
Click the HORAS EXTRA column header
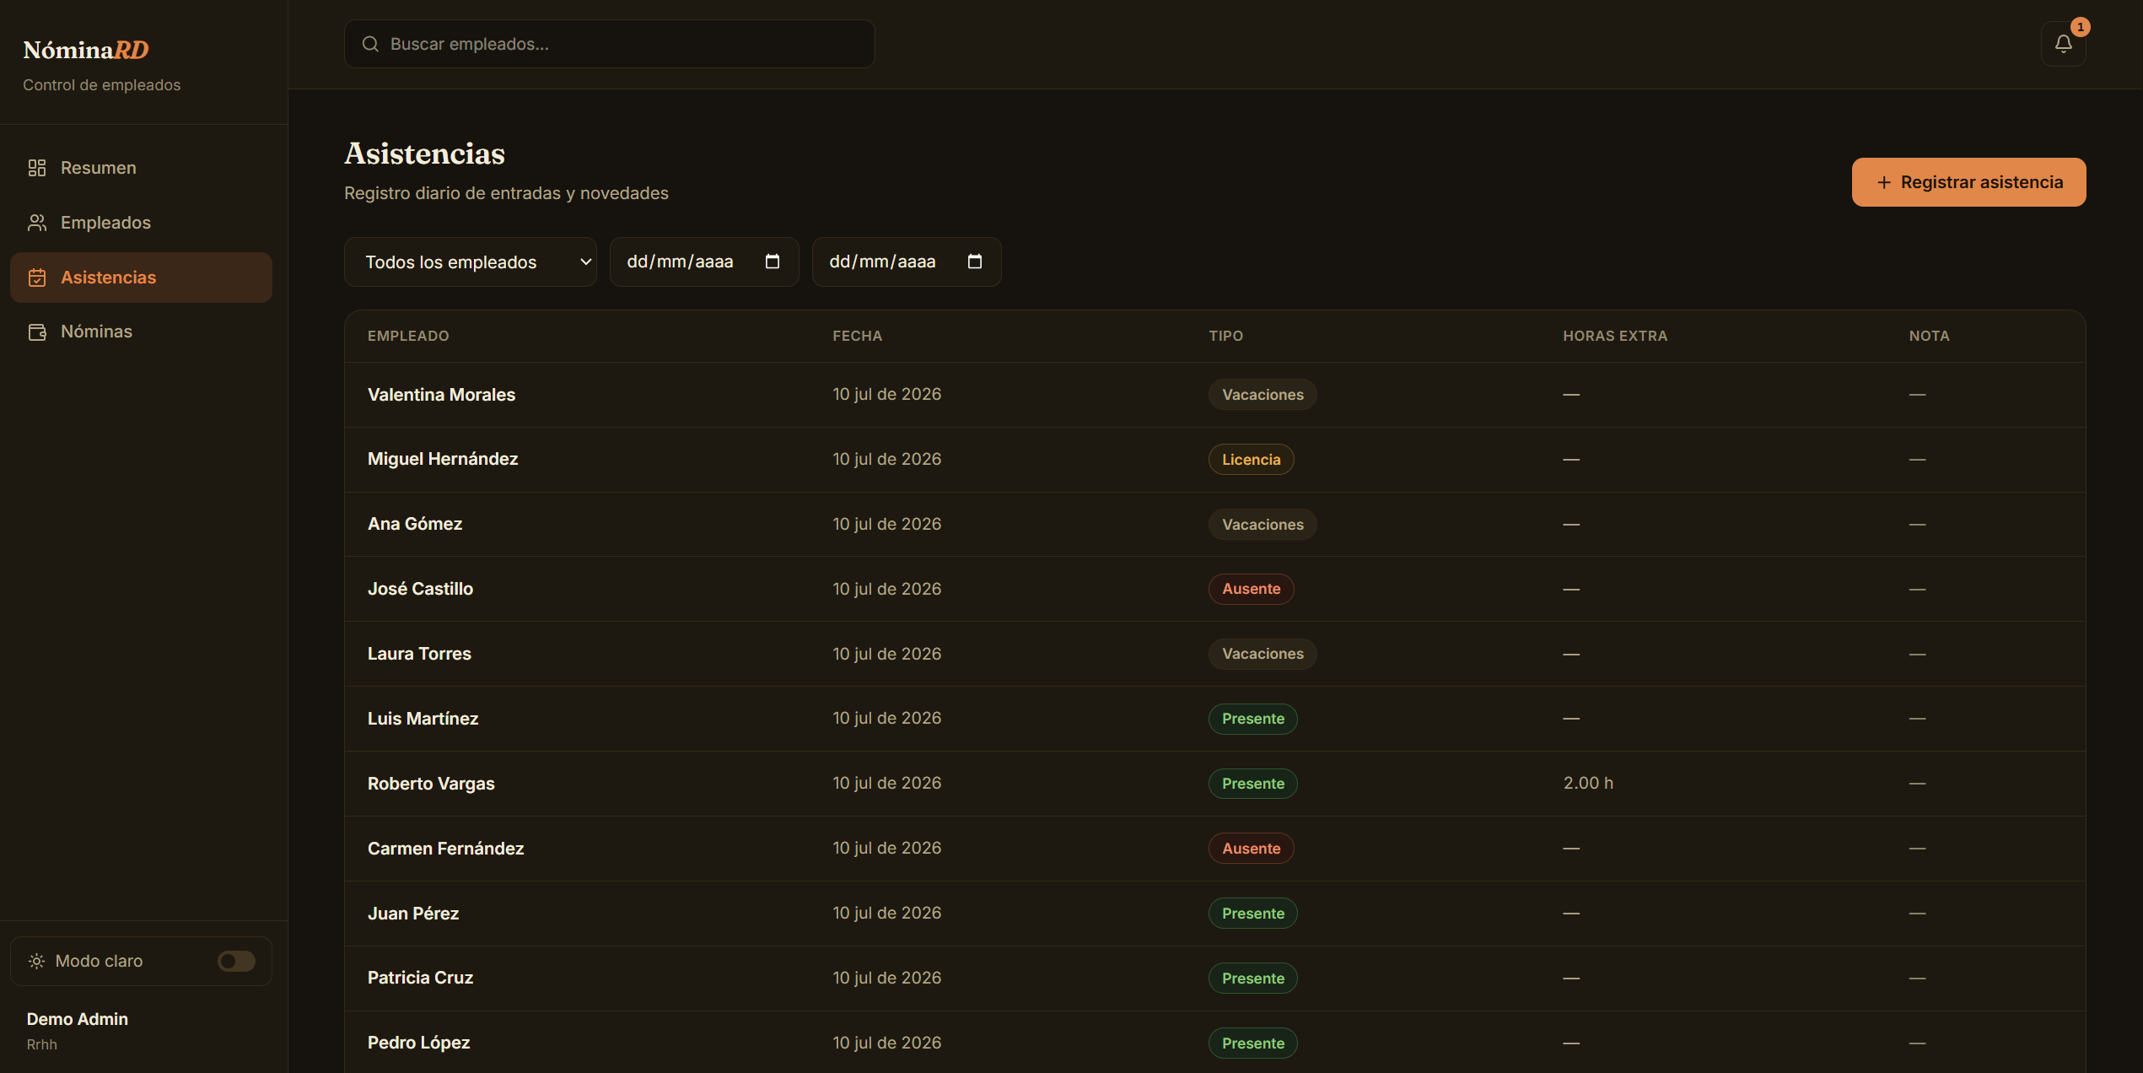pos(1615,336)
